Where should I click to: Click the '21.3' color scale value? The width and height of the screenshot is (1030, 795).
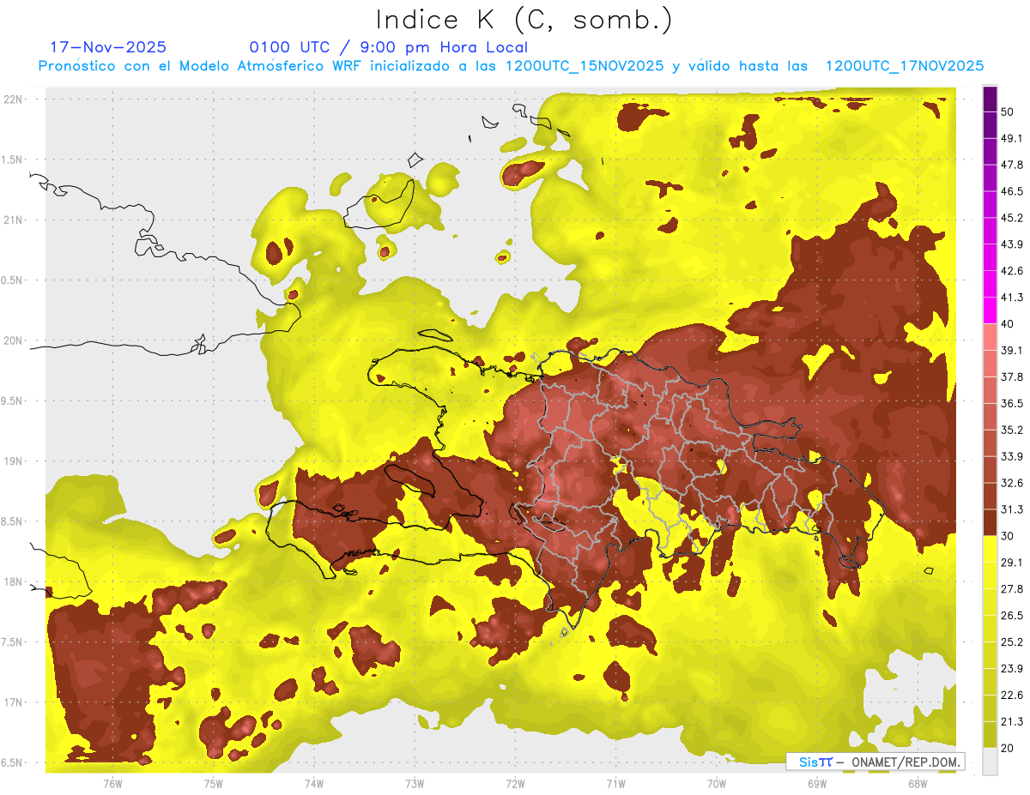pos(1011,721)
